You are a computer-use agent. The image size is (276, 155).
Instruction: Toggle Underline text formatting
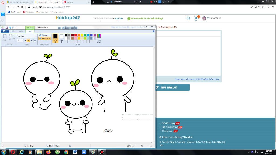pyautogui.click(x=32, y=40)
